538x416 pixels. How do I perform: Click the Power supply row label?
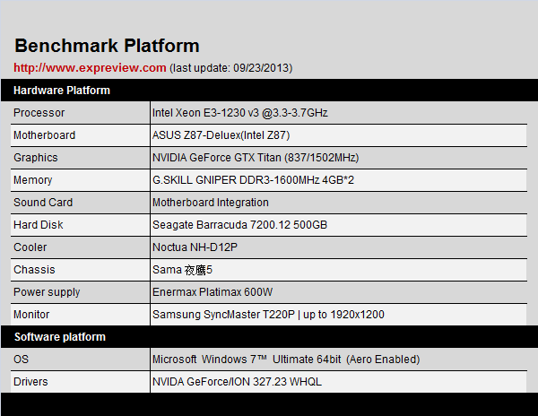47,292
